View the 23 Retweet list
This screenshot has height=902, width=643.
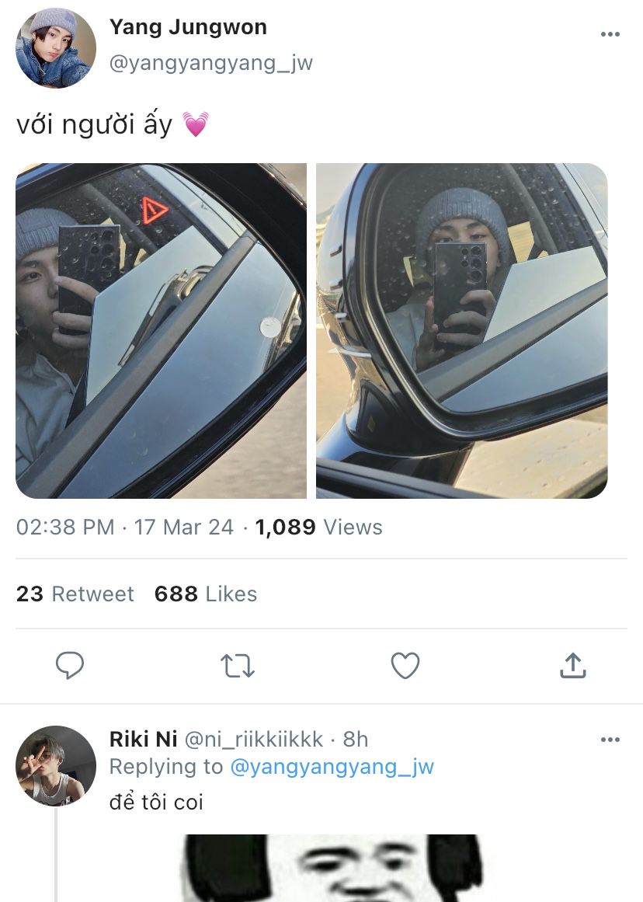[x=75, y=594]
